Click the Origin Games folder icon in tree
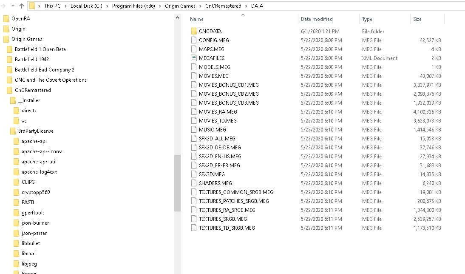This screenshot has height=274, width=465. [6, 39]
